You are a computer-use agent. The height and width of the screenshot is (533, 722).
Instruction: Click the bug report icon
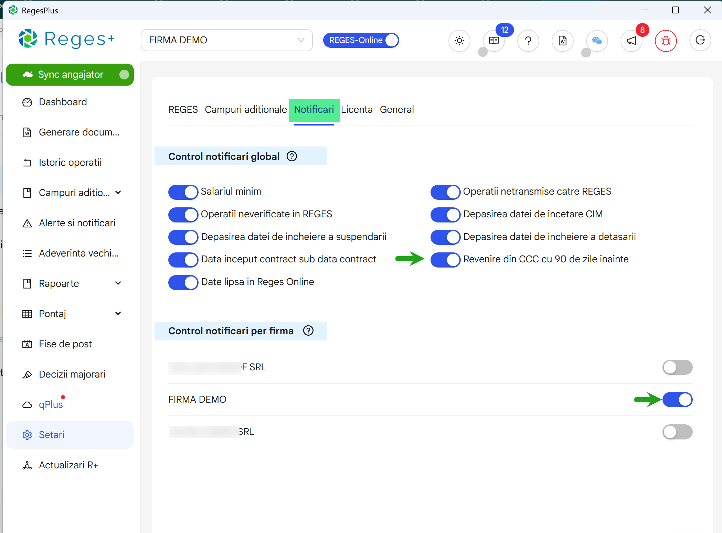coord(666,41)
